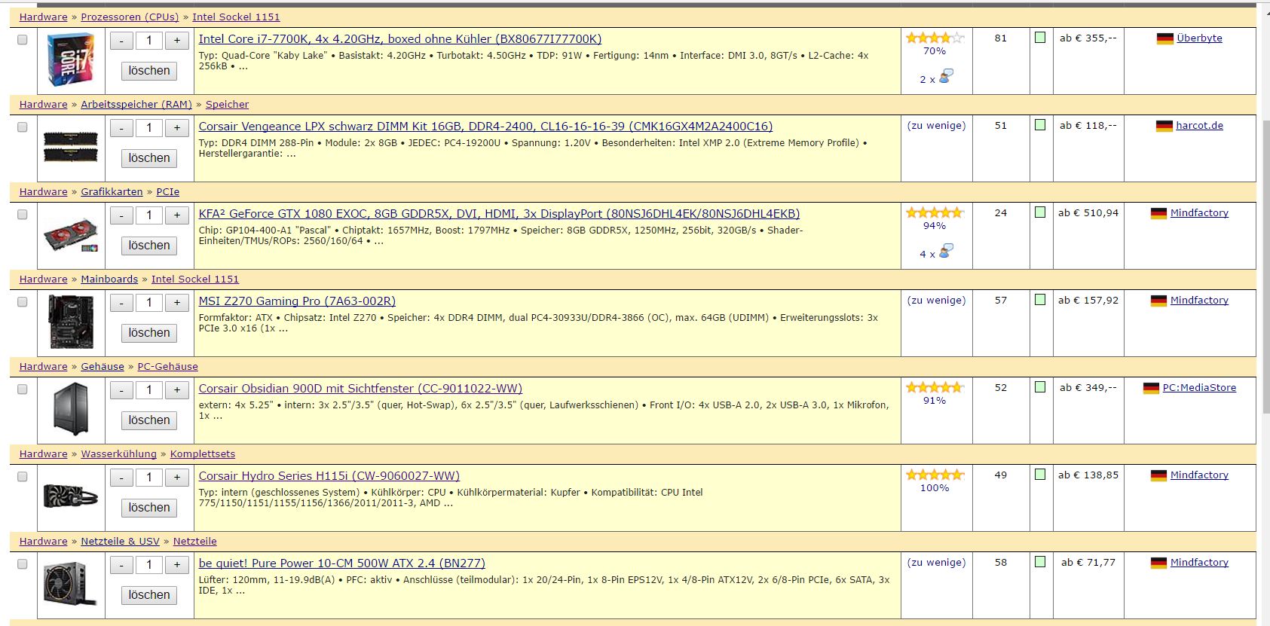Delete the Intel Core i7-7700K via löschen
Viewport: 1270px width, 626px height.
[x=149, y=71]
